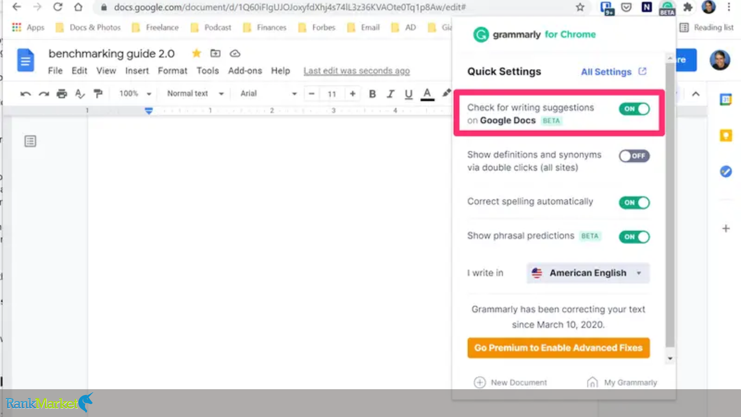This screenshot has height=417, width=741.
Task: Open the Chrome extensions puzzle icon
Action: tap(688, 7)
